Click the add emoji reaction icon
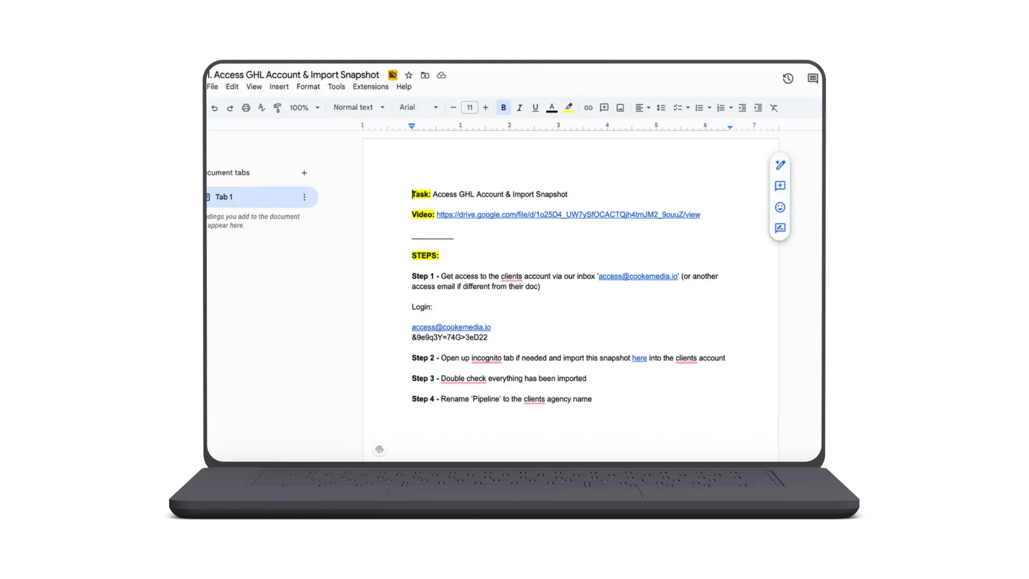 [780, 207]
